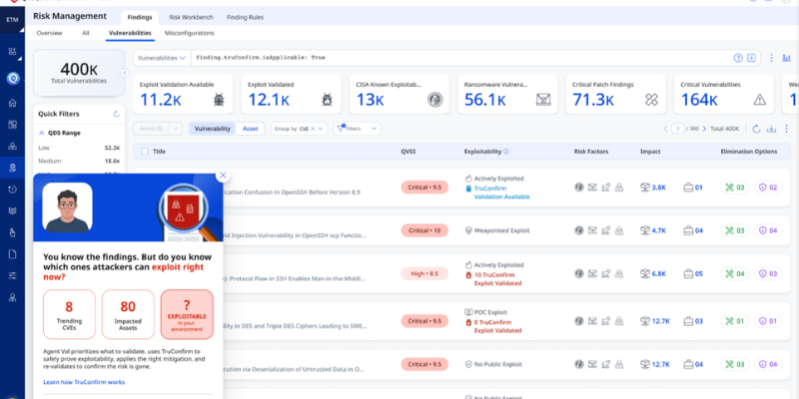The width and height of the screenshot is (799, 399).
Task: Click the Exploit Validated 12.1K card
Action: pyautogui.click(x=290, y=94)
